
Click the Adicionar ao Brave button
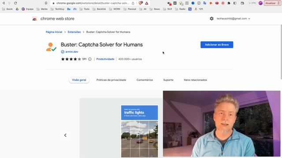(217, 45)
